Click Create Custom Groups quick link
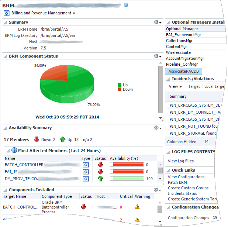 click(x=188, y=188)
